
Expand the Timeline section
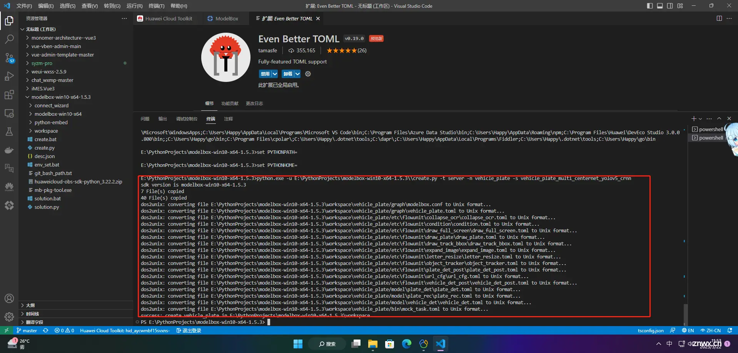(x=76, y=314)
